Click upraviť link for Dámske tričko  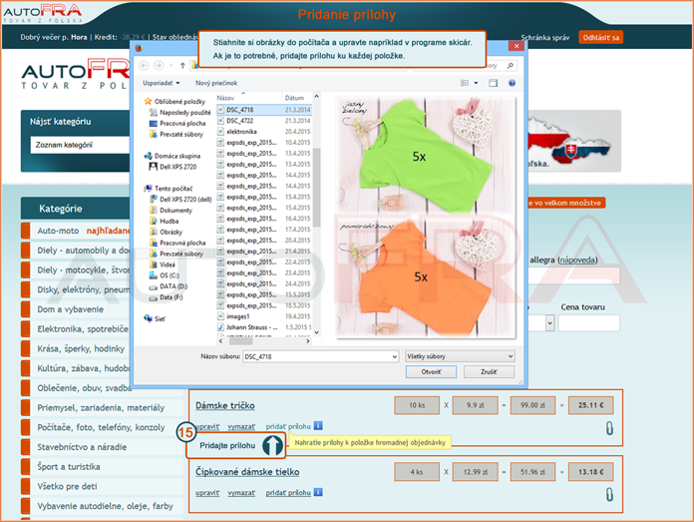tap(207, 426)
